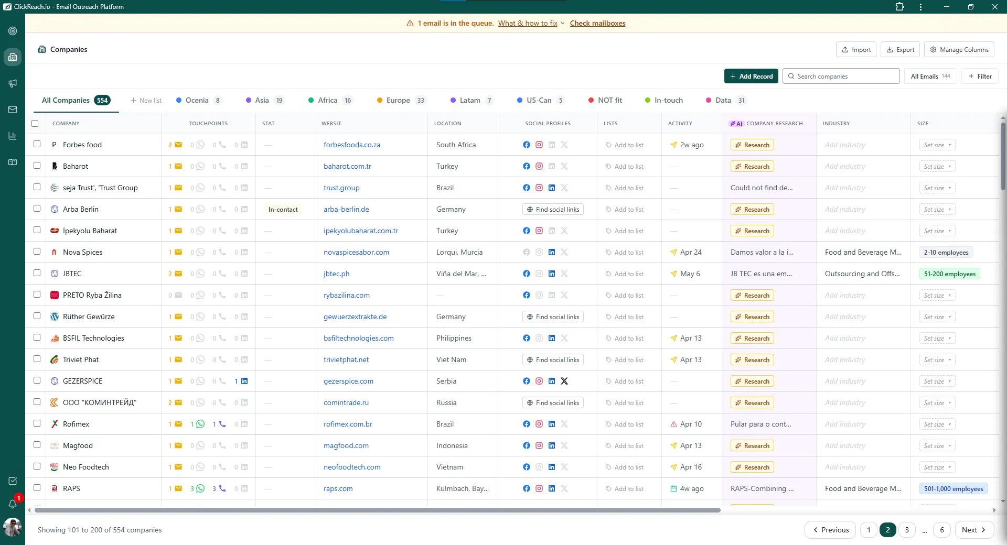This screenshot has height=545, width=1007.
Task: Check the Forbes food row checkbox
Action: click(37, 144)
